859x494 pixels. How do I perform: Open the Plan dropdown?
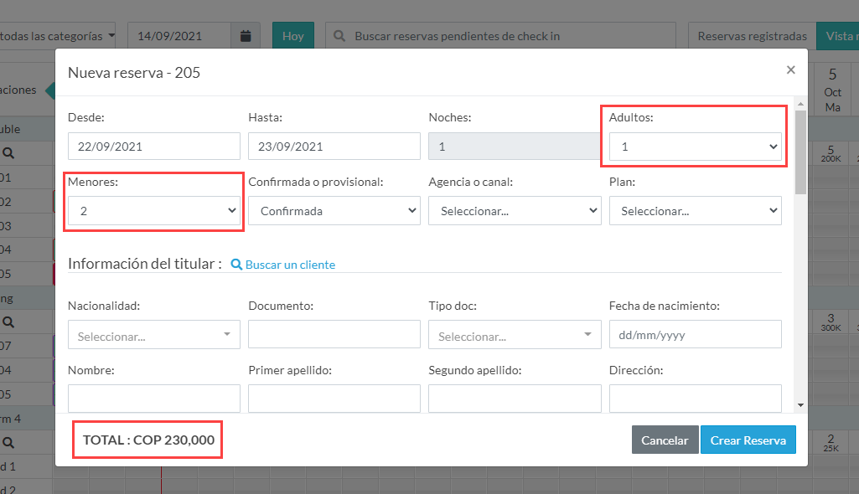click(696, 211)
